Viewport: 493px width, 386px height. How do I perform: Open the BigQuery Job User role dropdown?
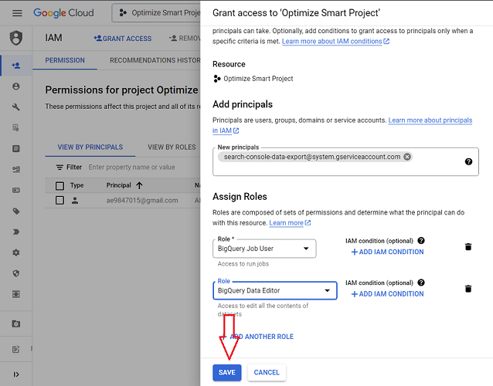click(264, 248)
